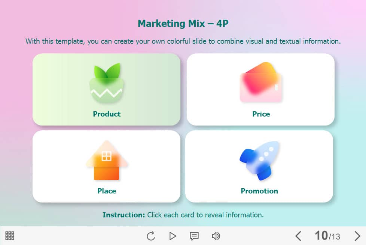Advance to the next slide arrow

(357, 236)
